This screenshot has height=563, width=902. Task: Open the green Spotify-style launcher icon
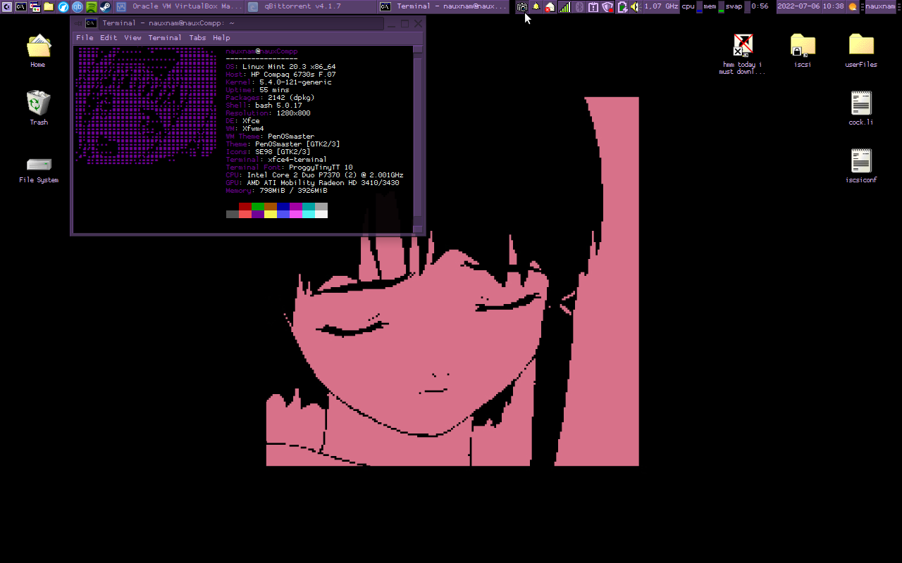91,6
